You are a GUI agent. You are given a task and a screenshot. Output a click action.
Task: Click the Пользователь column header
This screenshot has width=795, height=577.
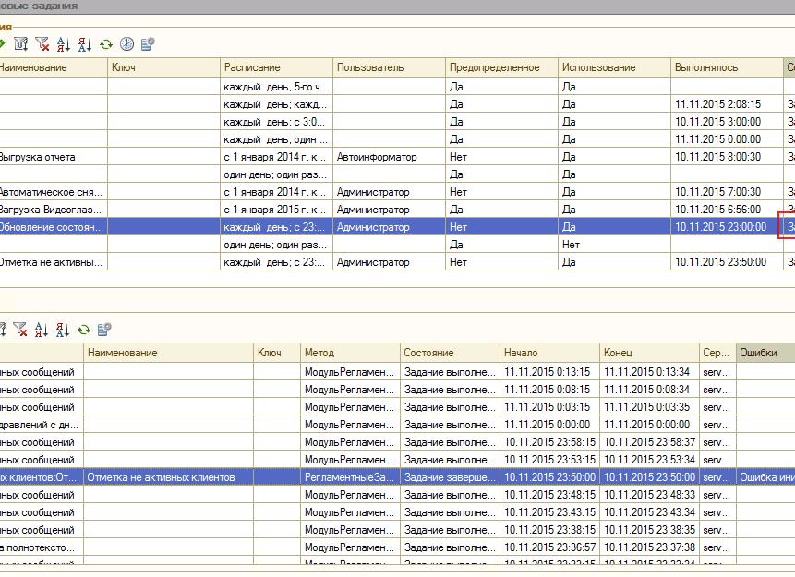389,67
